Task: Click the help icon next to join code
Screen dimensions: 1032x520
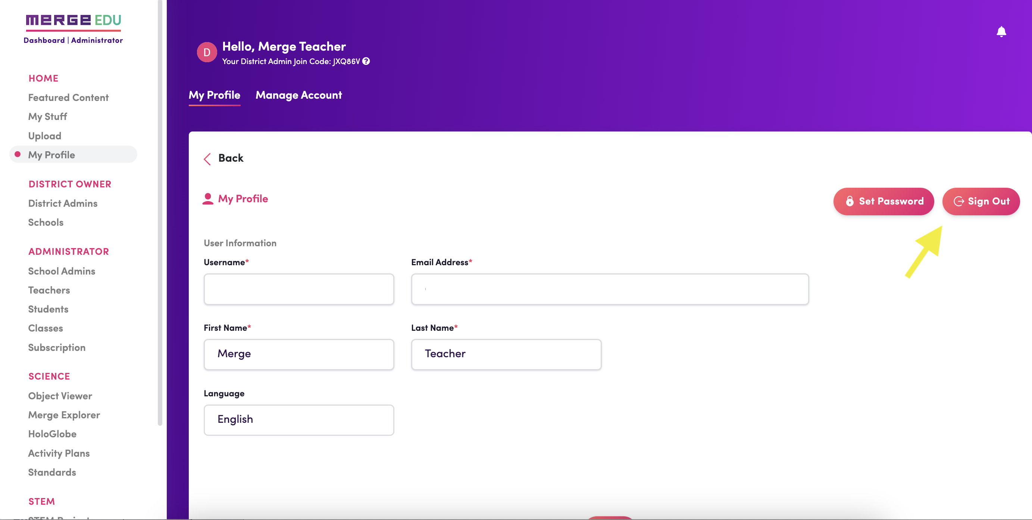Action: pyautogui.click(x=366, y=61)
